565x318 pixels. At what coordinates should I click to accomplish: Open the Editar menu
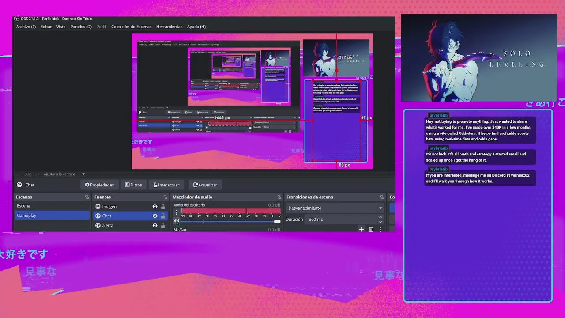pyautogui.click(x=46, y=26)
